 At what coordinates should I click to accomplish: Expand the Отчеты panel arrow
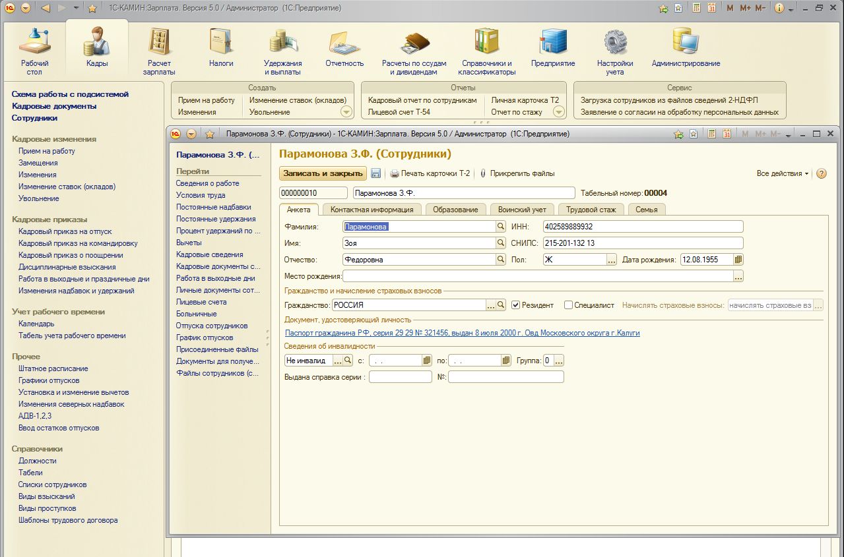tap(558, 112)
